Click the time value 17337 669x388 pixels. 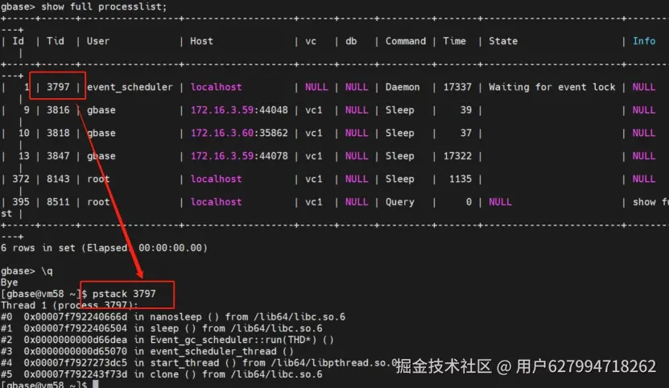coord(457,87)
